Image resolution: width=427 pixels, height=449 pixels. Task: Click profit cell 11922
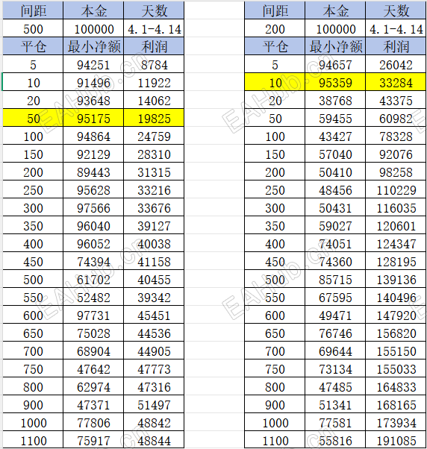pyautogui.click(x=154, y=82)
